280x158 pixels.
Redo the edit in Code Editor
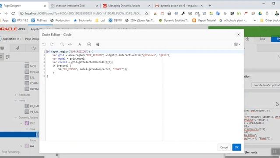(x=52, y=44)
